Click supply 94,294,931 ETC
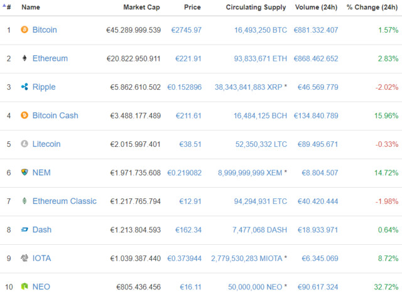 pyautogui.click(x=261, y=201)
